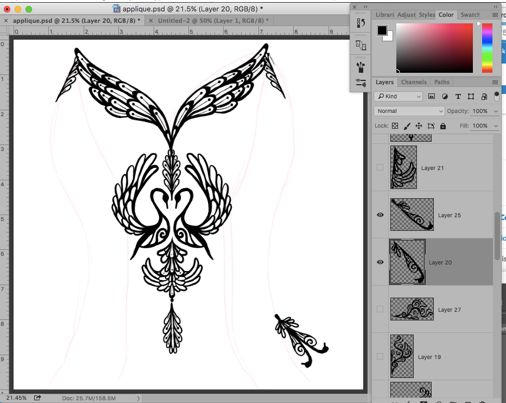Select the Layer 19 thumbnail
This screenshot has width=506, height=403.
[402, 356]
